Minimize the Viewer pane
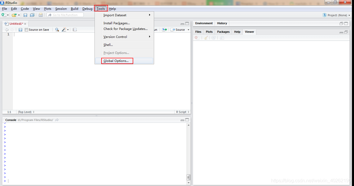Screen dimensions: 354x186 coord(341,32)
